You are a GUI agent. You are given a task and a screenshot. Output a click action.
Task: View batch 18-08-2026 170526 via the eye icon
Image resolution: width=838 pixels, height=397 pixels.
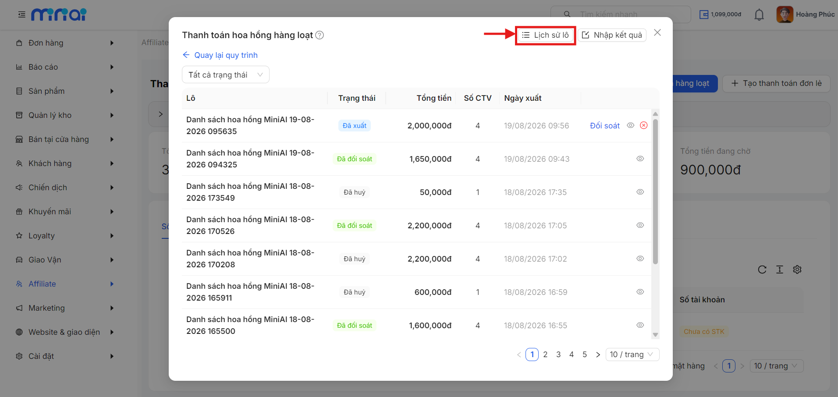coord(640,225)
